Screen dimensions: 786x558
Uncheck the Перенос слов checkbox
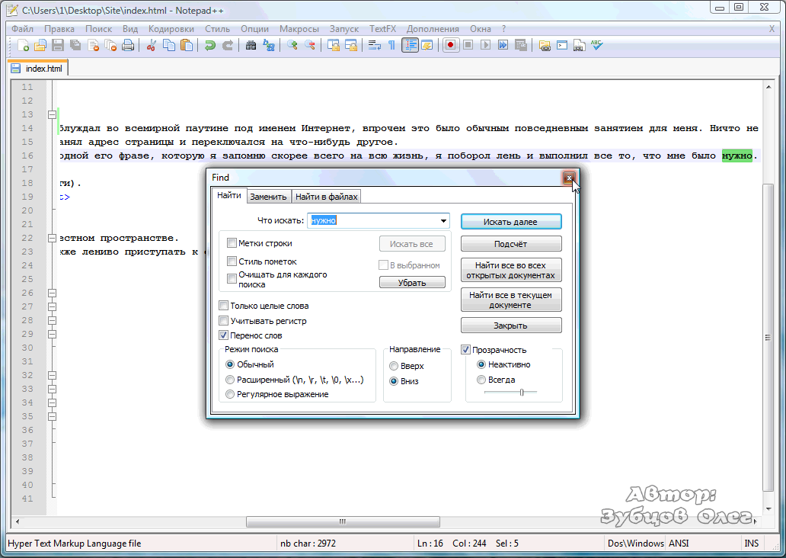pos(224,335)
